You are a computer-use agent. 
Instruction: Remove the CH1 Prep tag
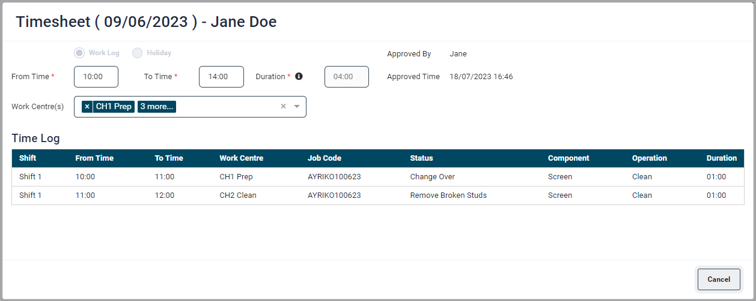pos(87,107)
